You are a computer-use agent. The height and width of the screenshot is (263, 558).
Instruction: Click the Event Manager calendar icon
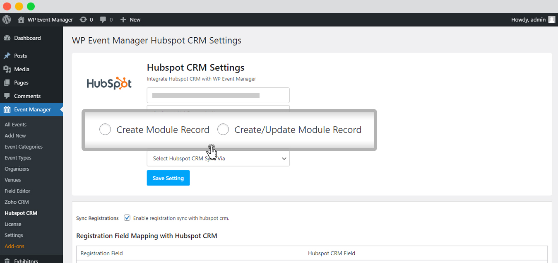[7, 110]
